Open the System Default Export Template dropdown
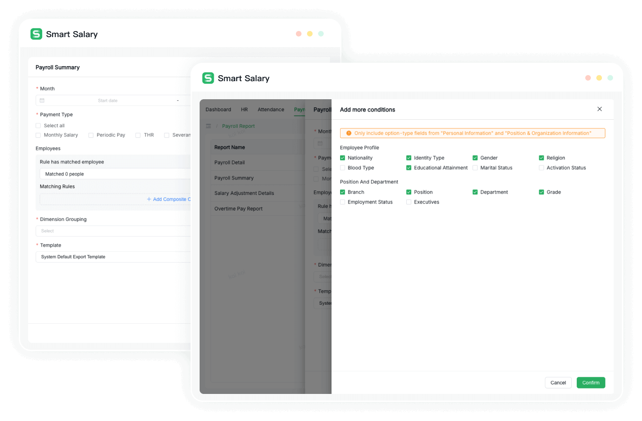642x421 pixels. click(x=113, y=257)
